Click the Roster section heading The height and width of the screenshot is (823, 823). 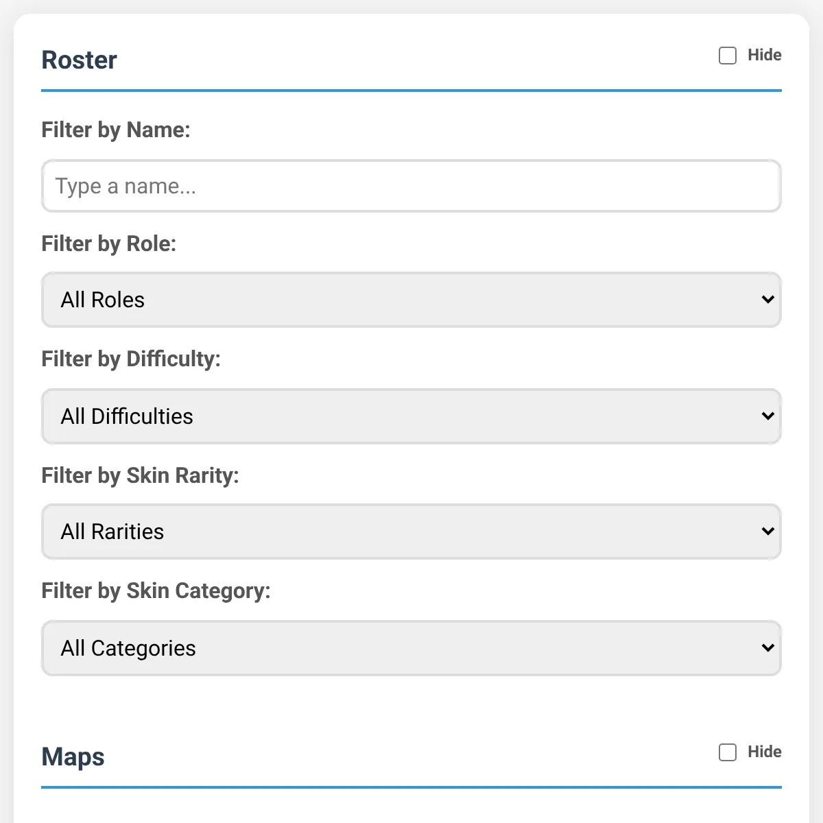[x=80, y=60]
